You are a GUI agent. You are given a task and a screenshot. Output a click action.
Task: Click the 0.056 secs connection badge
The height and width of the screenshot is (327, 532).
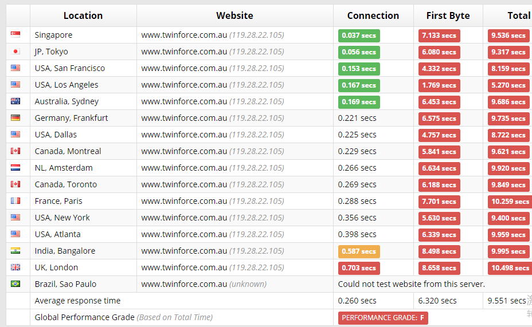pos(359,52)
